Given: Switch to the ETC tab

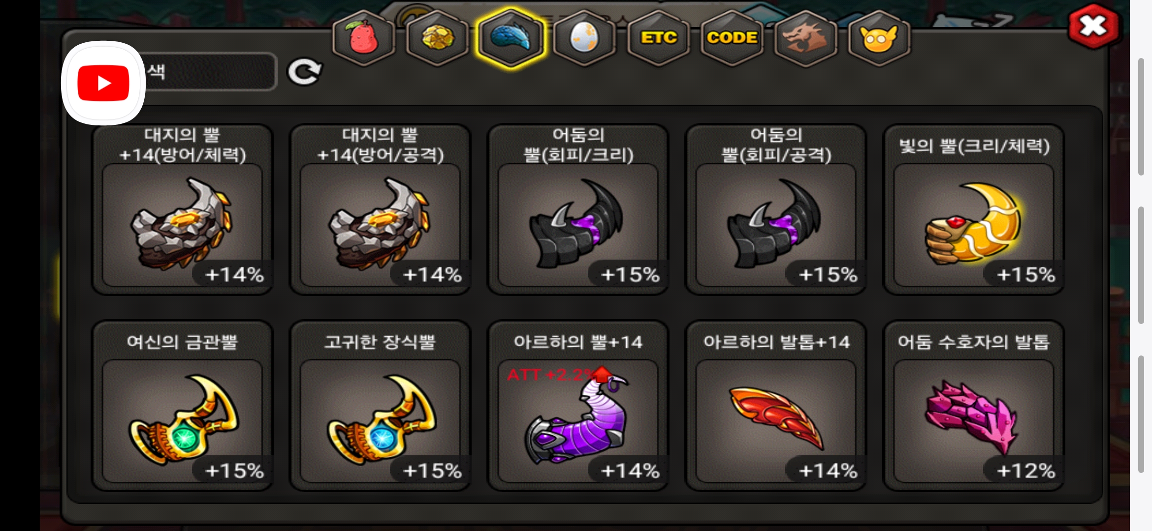Looking at the screenshot, I should [658, 38].
